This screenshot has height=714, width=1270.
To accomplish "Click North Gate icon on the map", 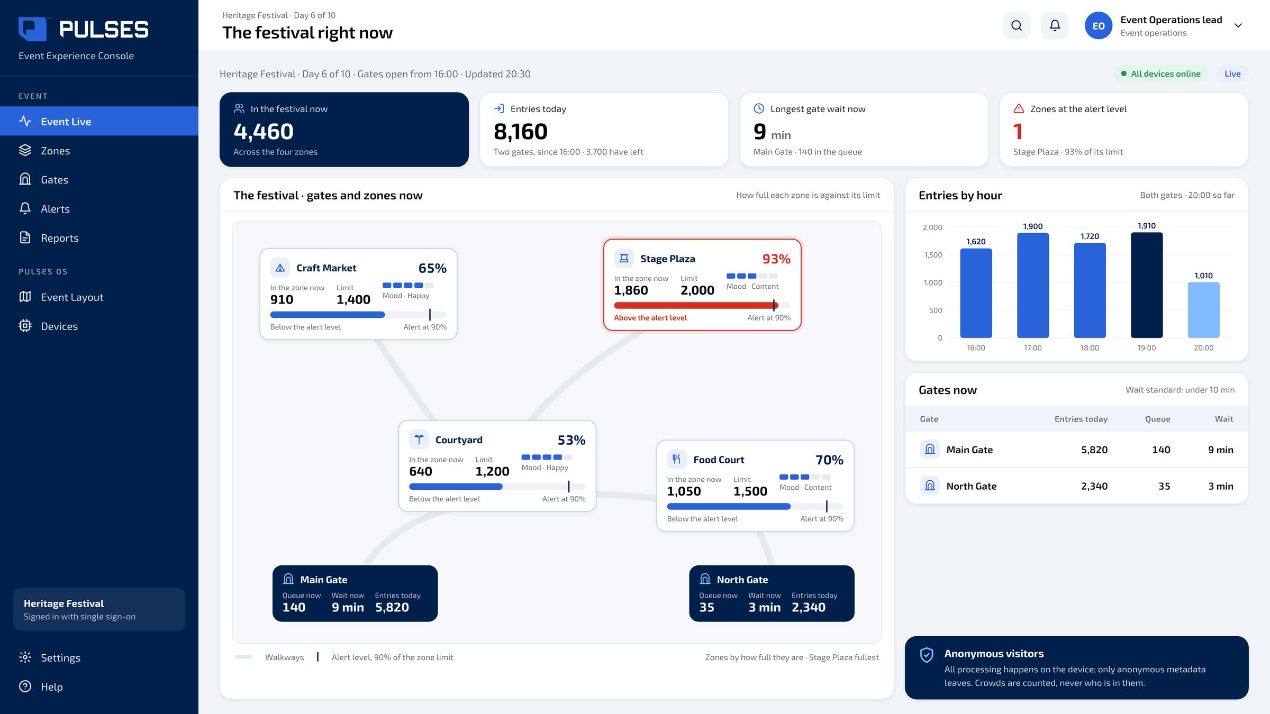I will click(x=705, y=579).
